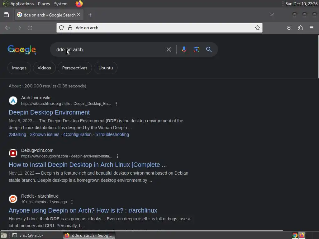Screen dimensions: 319x239
Task: Submit search with magnifier icon
Action: point(209,49)
